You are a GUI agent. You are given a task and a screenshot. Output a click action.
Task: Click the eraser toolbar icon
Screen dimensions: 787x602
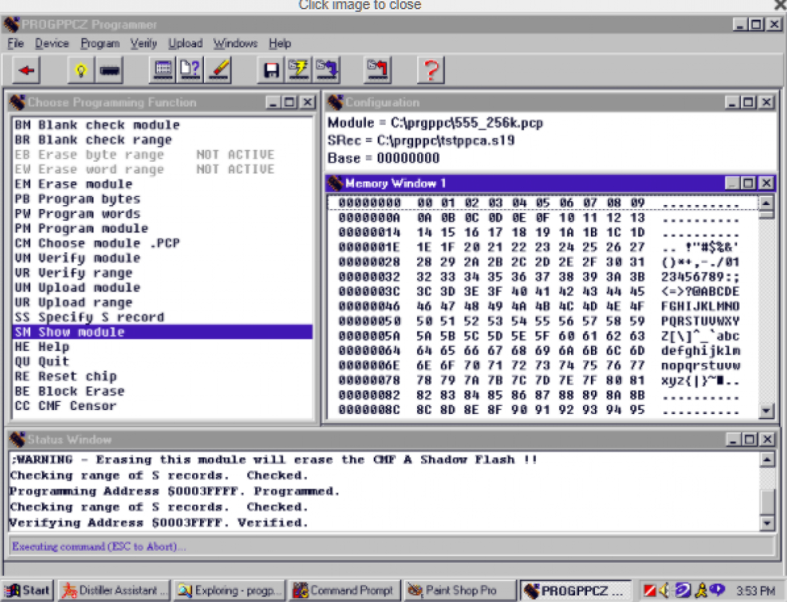[x=218, y=70]
